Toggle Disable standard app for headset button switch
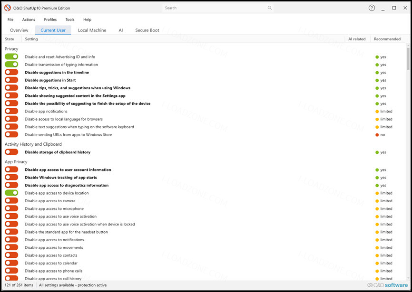The width and height of the screenshot is (412, 292). coord(11,232)
